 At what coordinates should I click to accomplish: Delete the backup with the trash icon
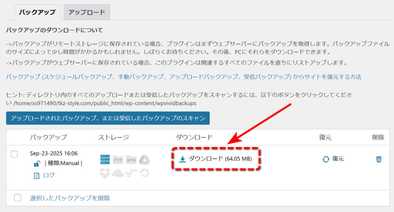(379, 159)
